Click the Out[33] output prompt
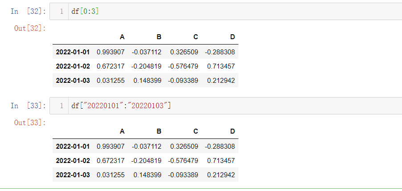 coord(30,122)
